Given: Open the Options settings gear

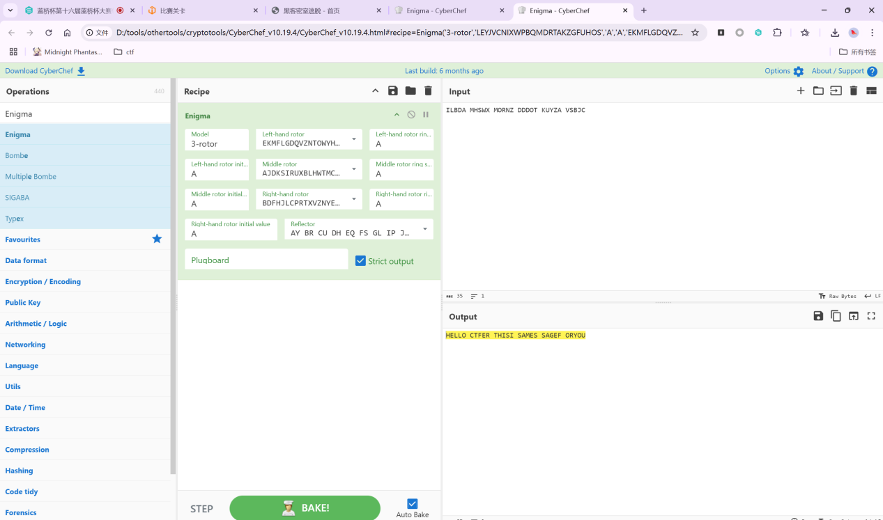Looking at the screenshot, I should 798,71.
